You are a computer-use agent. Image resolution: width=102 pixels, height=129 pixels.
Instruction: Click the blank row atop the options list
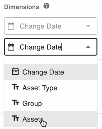[x=51, y=61]
